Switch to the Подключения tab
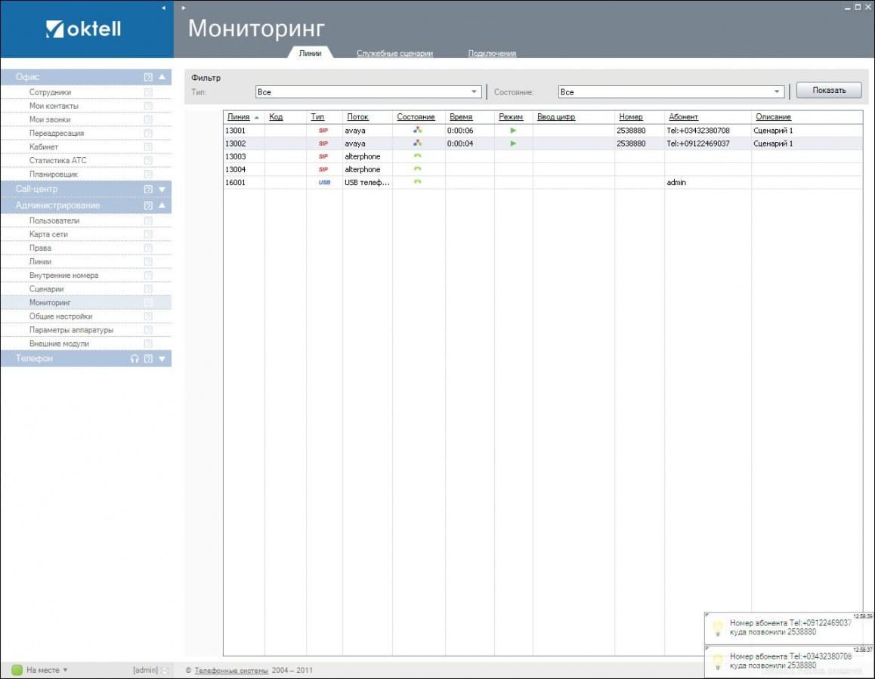The height and width of the screenshot is (679, 875). coord(492,54)
